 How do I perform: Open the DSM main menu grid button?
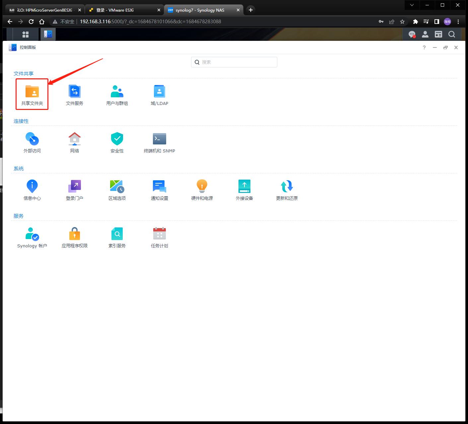[x=26, y=34]
